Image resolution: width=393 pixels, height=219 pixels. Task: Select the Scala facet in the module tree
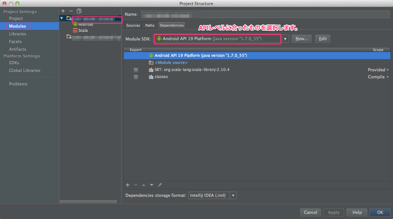coord(83,30)
